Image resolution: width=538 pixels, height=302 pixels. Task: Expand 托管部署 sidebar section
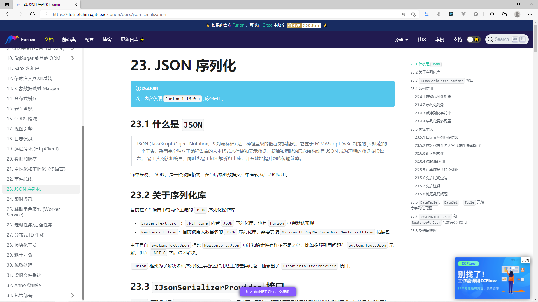[x=73, y=295]
